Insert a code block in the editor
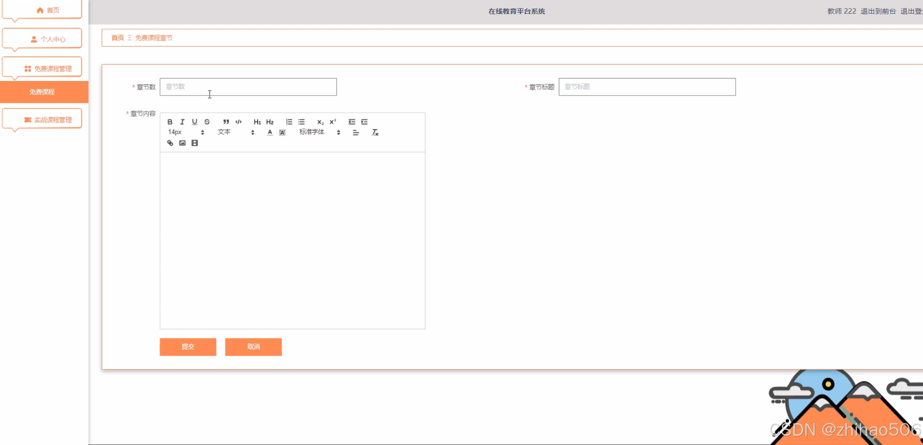 (x=238, y=122)
